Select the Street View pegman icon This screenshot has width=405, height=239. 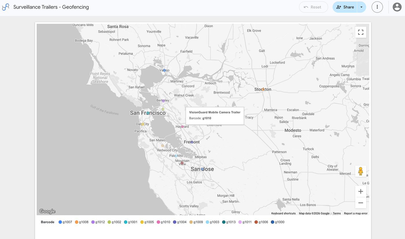361,171
